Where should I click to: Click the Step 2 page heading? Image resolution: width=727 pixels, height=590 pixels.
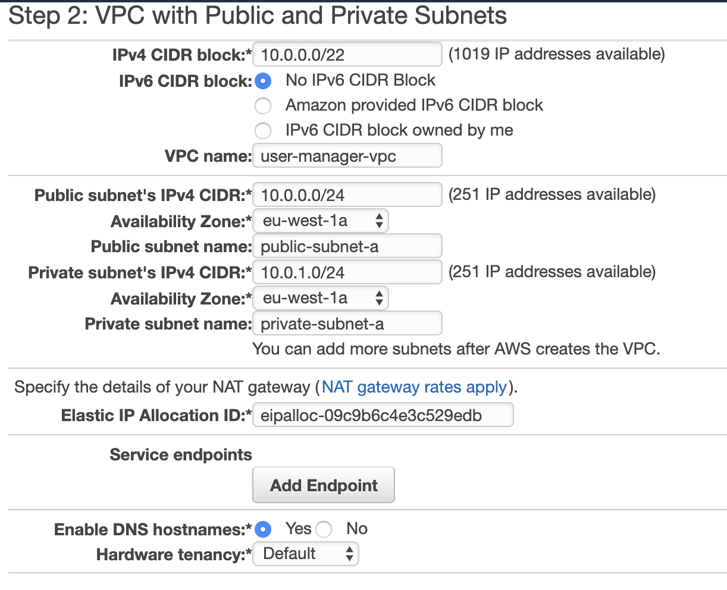258,16
